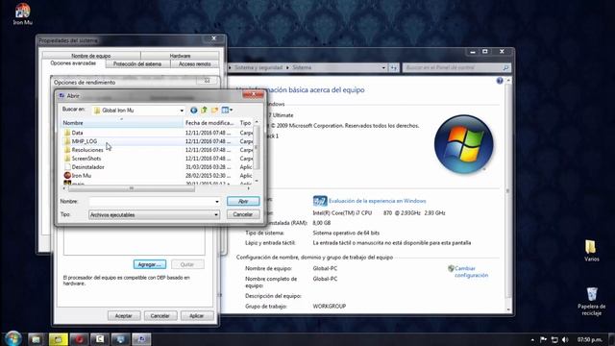Click the taskbar clock showing 07:50 p.m.
The height and width of the screenshot is (346, 615).
point(589,339)
